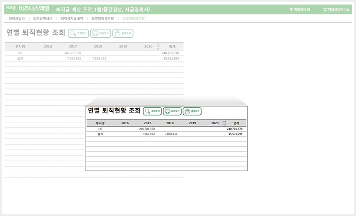The image size is (356, 216).
Task: Click the 2020 header in the inset table
Action: 215,123
